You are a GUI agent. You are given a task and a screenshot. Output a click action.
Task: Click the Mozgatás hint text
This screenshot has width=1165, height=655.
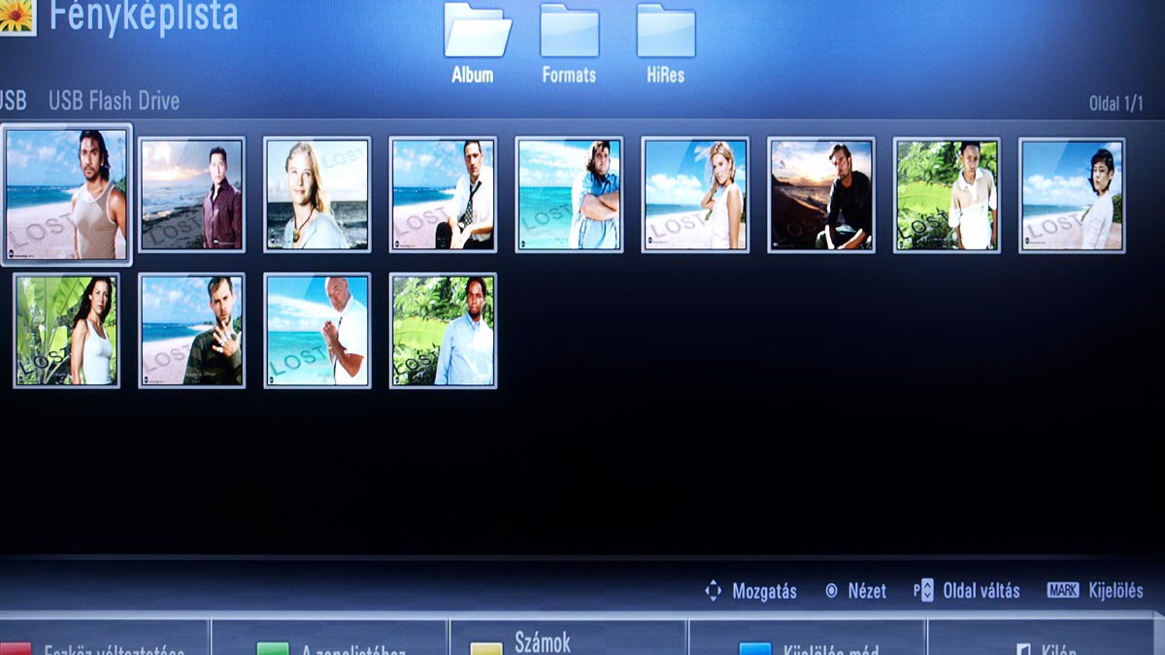pyautogui.click(x=764, y=591)
